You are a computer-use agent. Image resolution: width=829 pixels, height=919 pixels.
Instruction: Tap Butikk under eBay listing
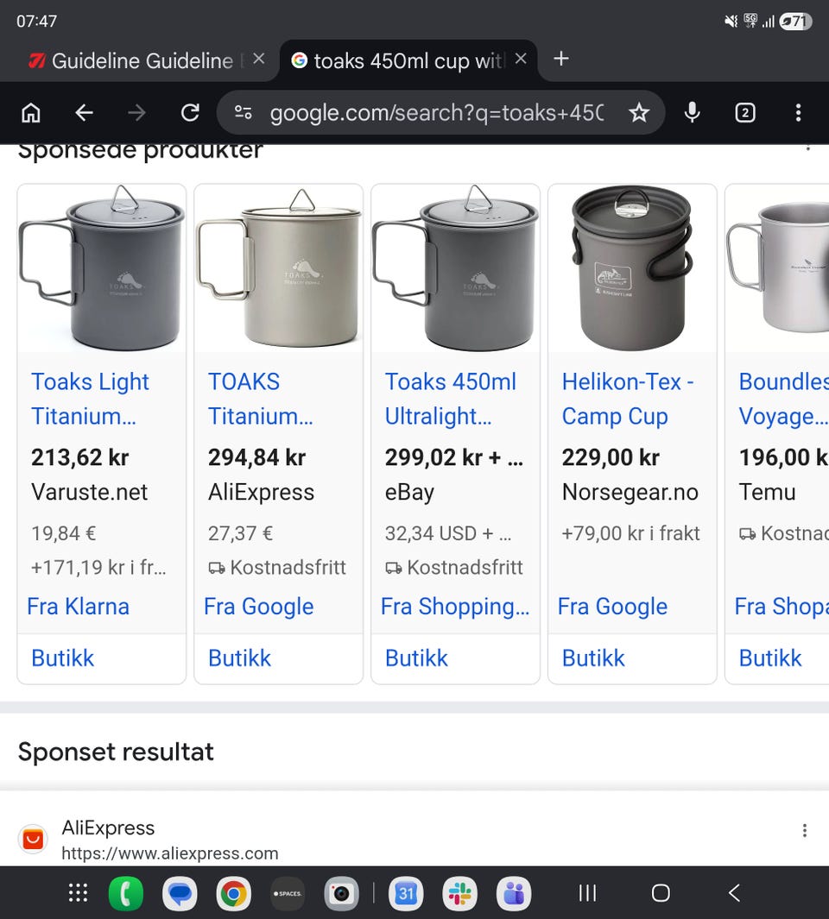(x=416, y=658)
